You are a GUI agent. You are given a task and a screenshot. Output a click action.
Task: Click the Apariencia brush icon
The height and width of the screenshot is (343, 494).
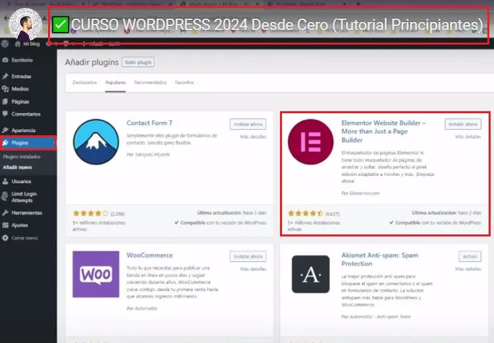(5, 131)
